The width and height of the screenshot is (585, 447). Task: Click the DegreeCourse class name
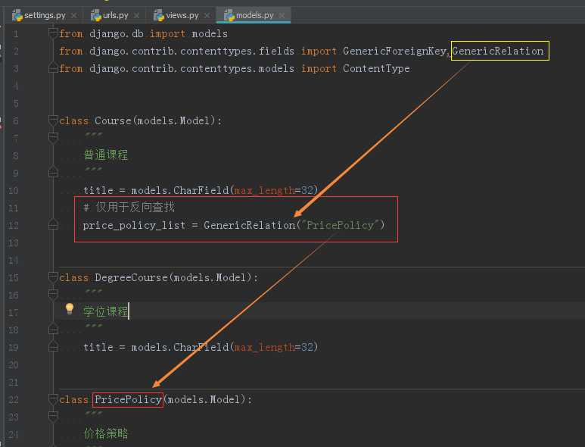point(131,277)
